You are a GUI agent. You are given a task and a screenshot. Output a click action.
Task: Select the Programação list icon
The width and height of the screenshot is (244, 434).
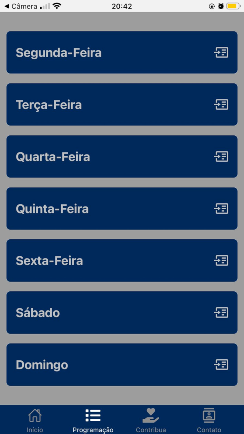pos(92,415)
